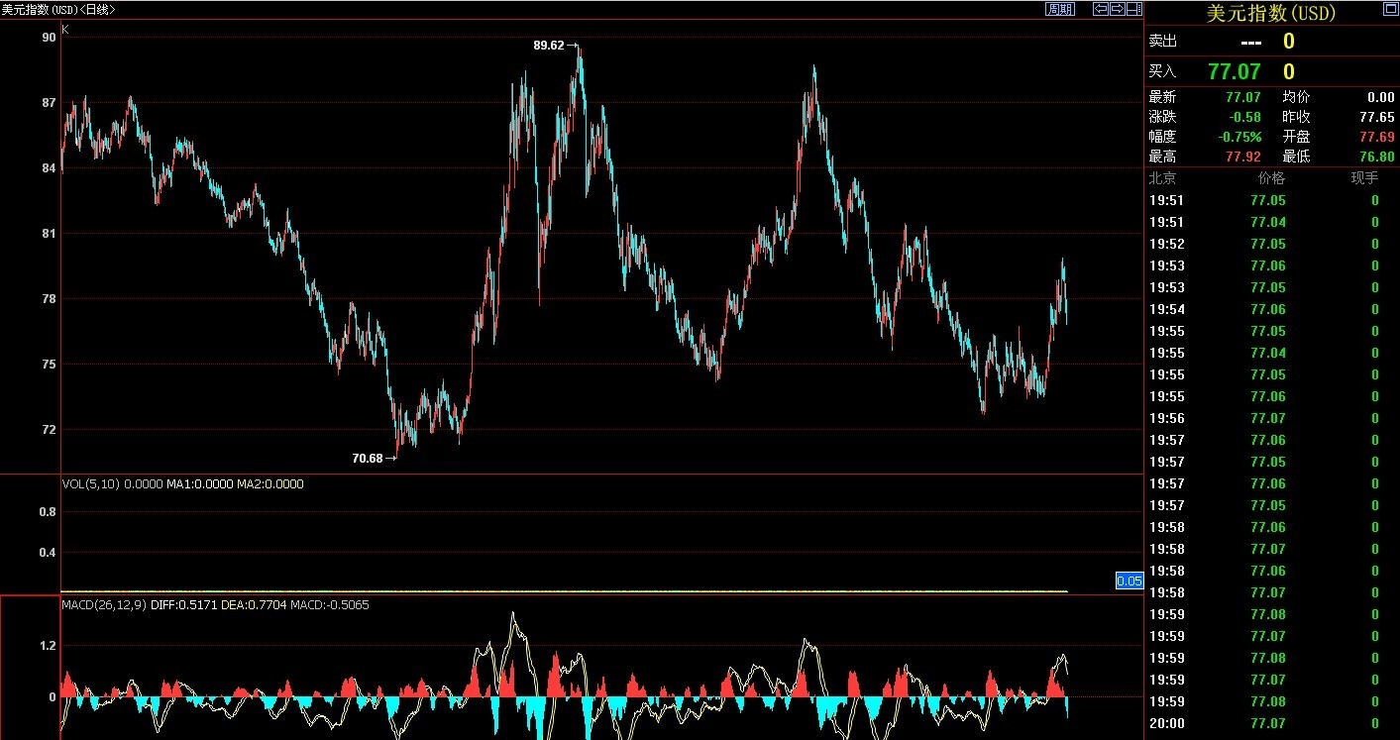Click the 87 price axis label
The image size is (1400, 740).
point(49,103)
